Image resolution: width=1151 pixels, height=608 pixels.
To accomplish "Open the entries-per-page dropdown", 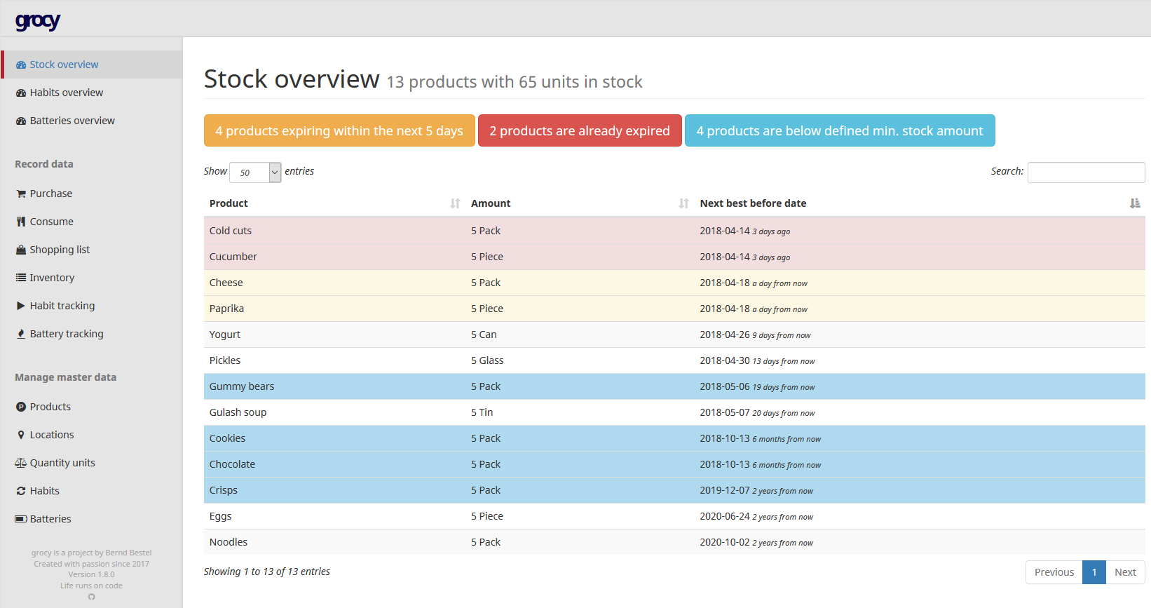I will (x=255, y=173).
